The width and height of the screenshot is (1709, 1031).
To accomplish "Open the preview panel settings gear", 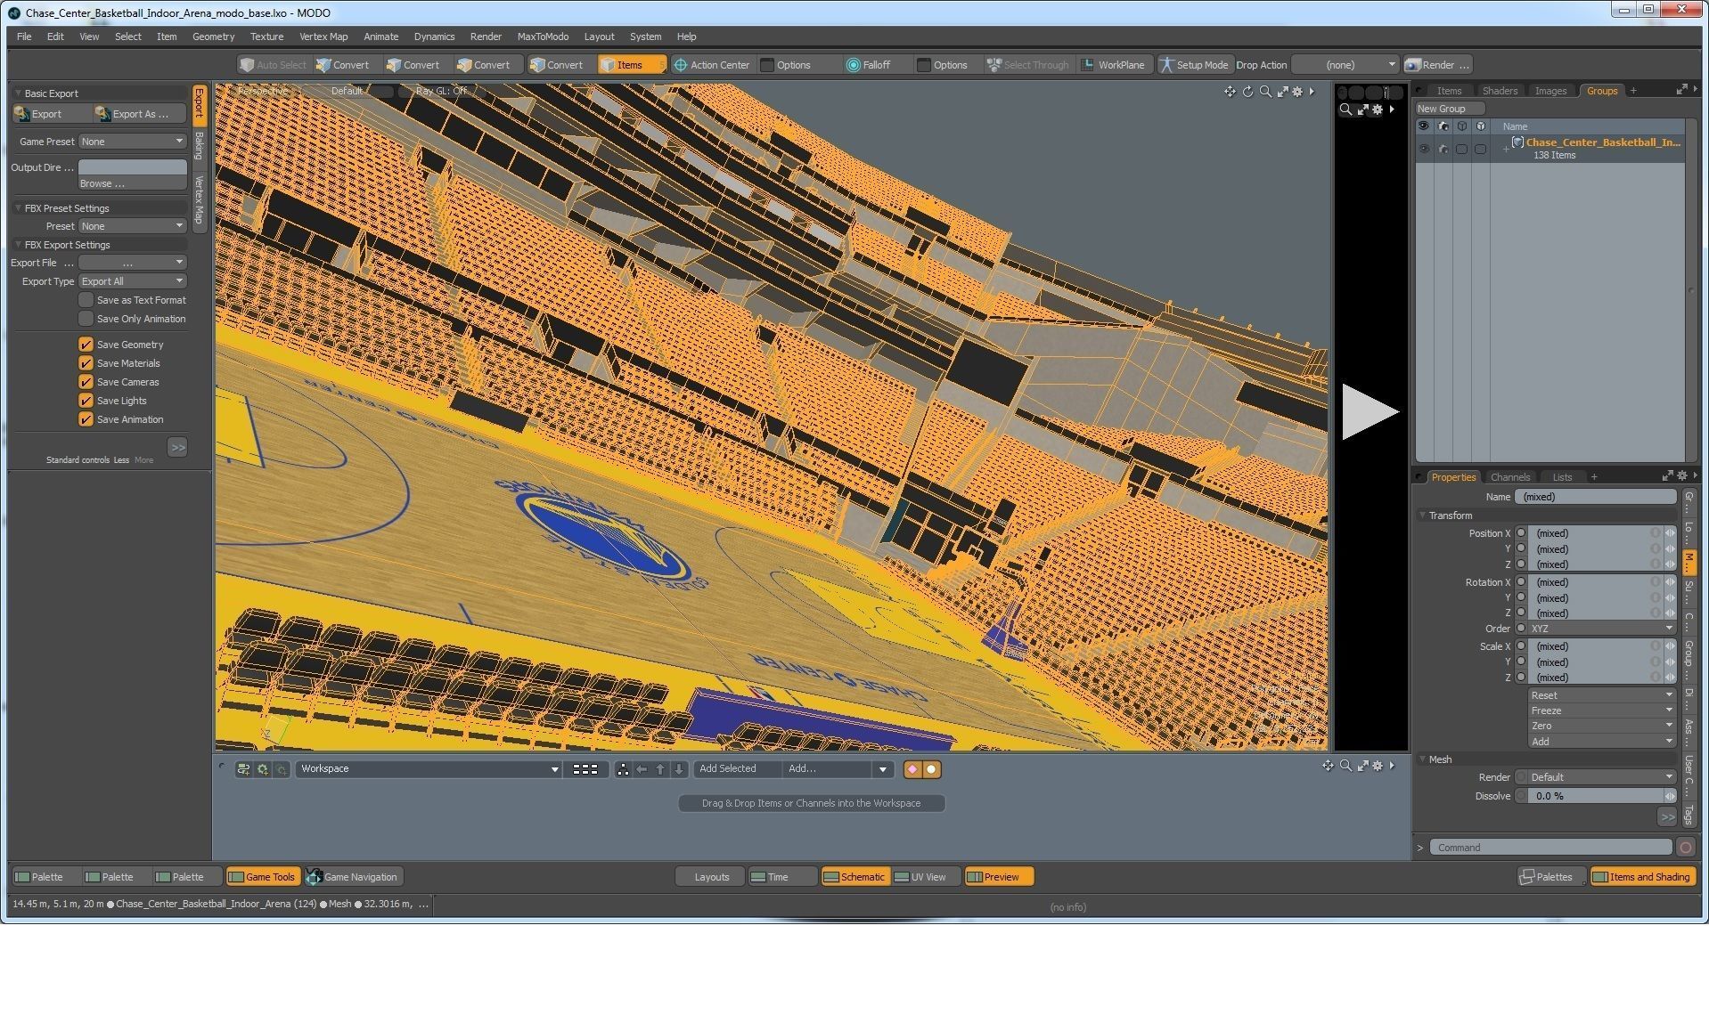I will [1378, 110].
